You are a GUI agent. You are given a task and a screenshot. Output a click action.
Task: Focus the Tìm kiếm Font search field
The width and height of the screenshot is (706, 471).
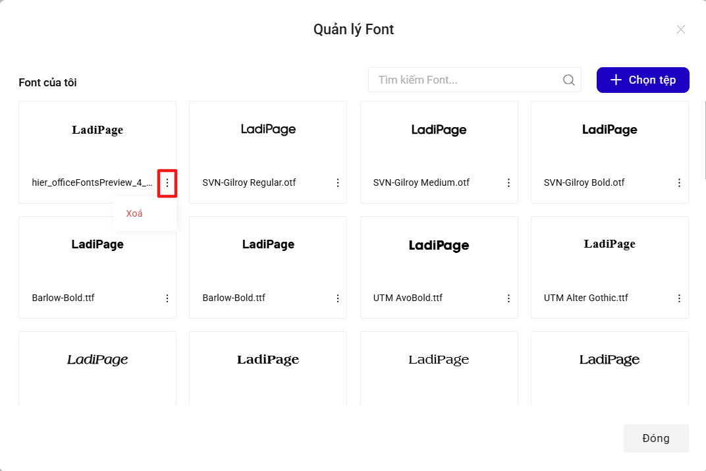tap(475, 80)
